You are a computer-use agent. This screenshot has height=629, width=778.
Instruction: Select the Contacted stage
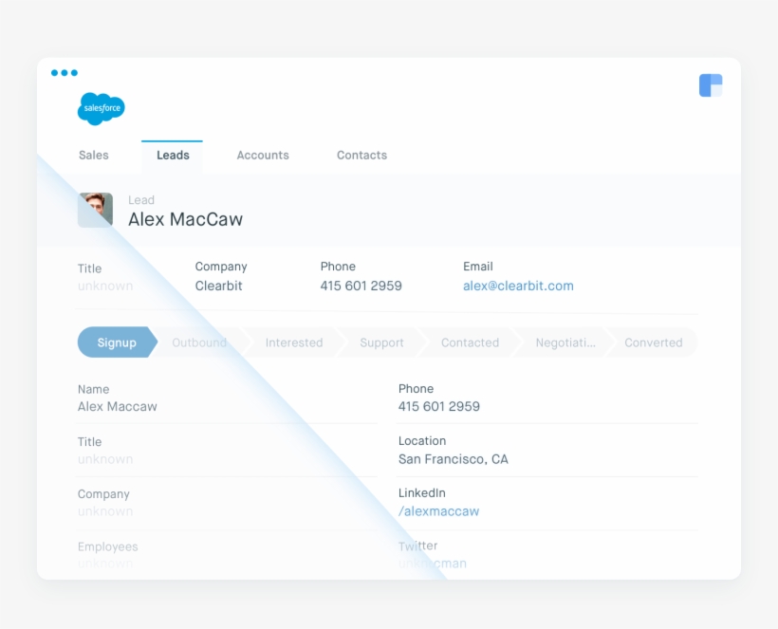(470, 342)
